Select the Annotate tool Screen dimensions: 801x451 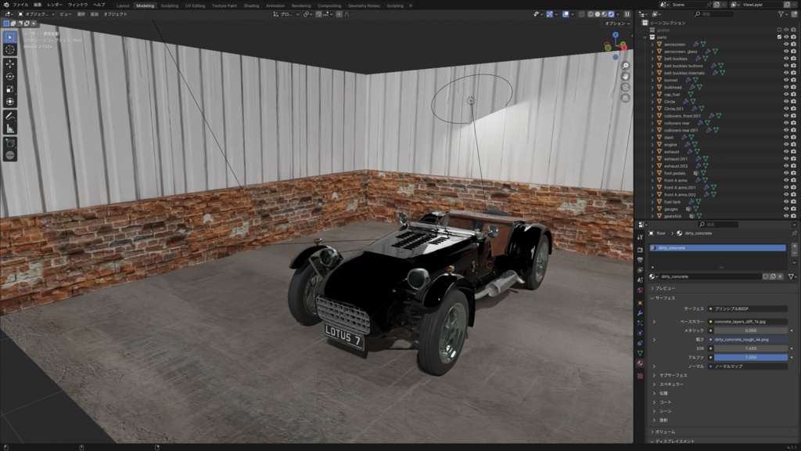[x=9, y=116]
